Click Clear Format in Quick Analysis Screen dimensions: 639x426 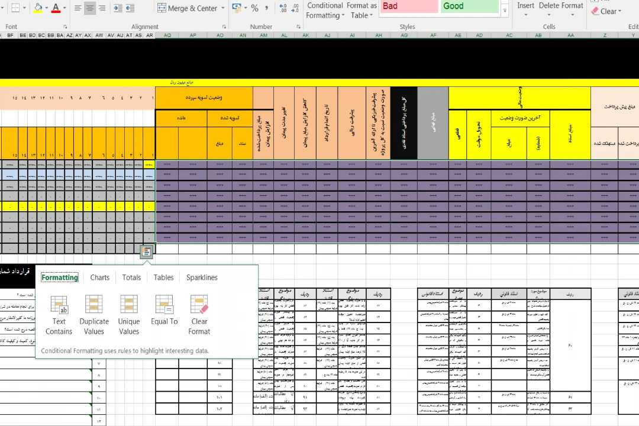(x=199, y=315)
